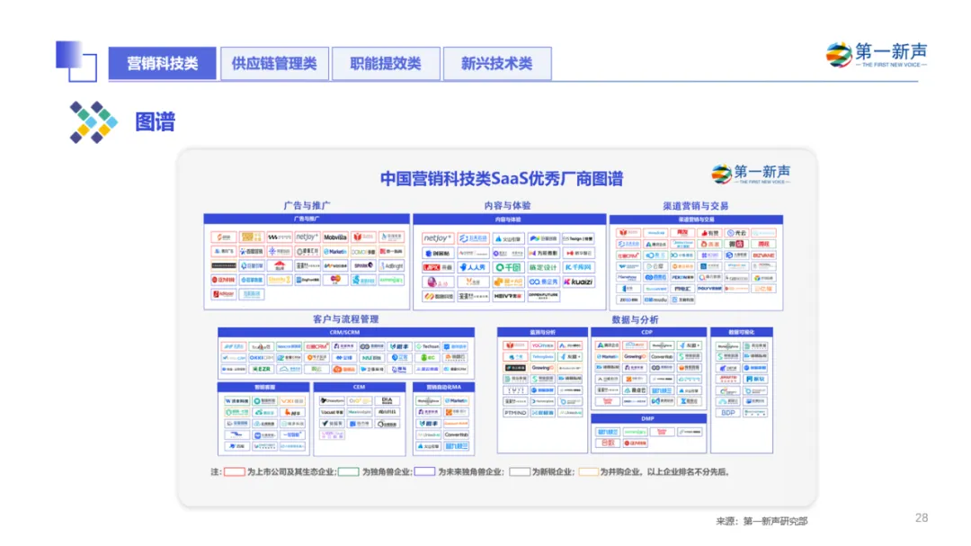Click the gray legend box for 新锐企业
This screenshot has width=971, height=546.
click(x=520, y=471)
